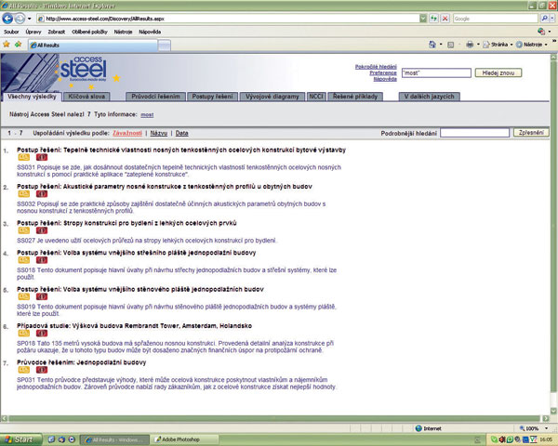
Task: Click the Access Steel logo
Action: [x=85, y=71]
